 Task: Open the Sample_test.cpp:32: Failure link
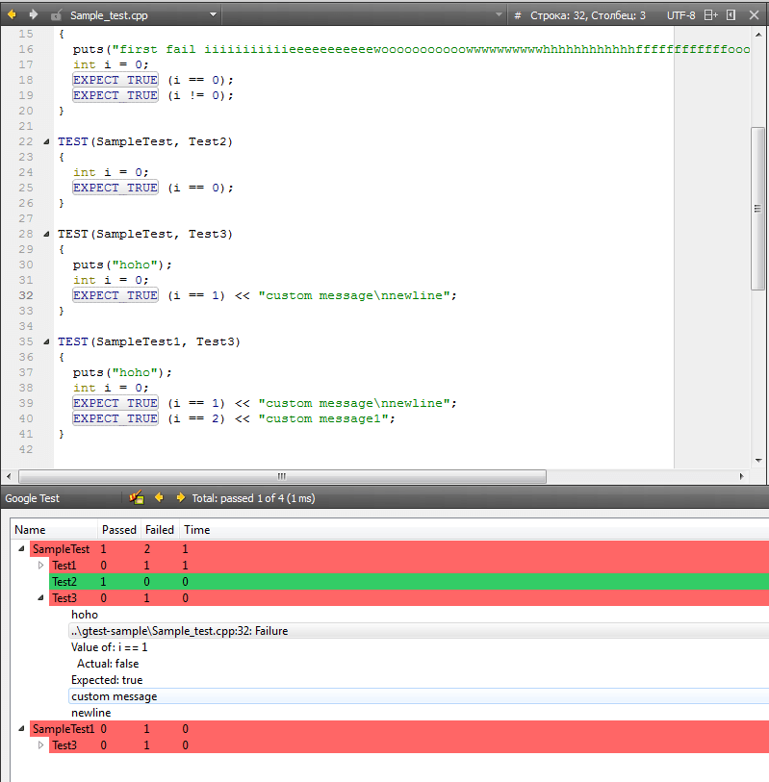click(179, 631)
